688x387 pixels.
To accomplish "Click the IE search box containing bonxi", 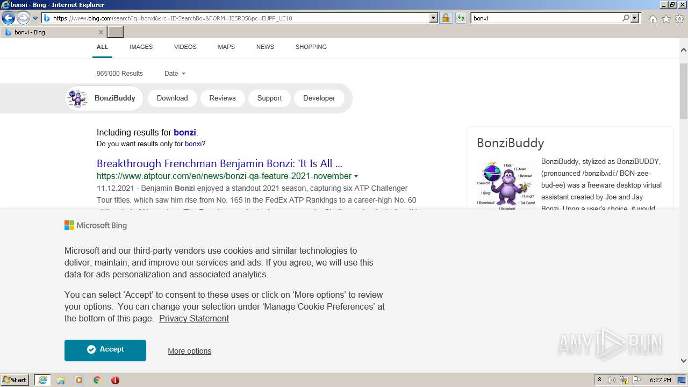I will coord(546,18).
